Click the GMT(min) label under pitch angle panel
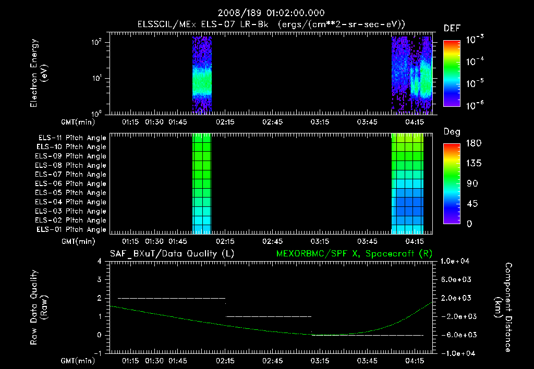 point(78,241)
